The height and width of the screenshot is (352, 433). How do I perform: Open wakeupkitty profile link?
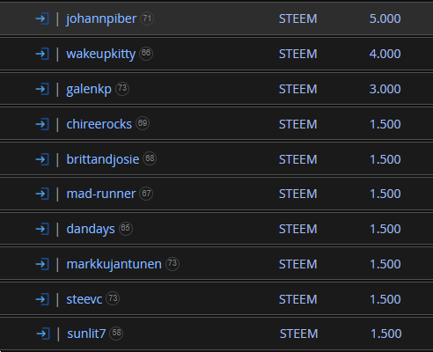tap(101, 55)
